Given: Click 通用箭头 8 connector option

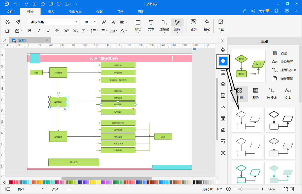Looking at the screenshot, I should click(284, 70).
